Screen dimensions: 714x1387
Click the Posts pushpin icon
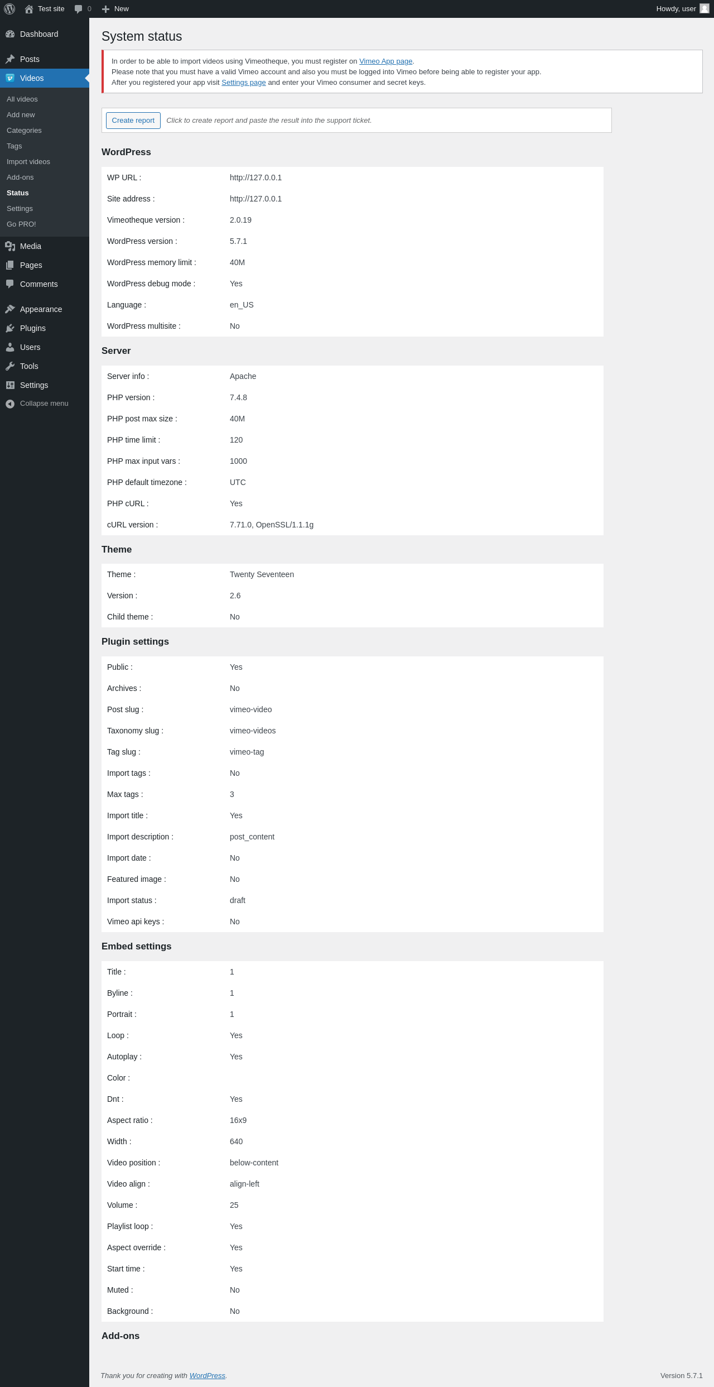tap(10, 59)
